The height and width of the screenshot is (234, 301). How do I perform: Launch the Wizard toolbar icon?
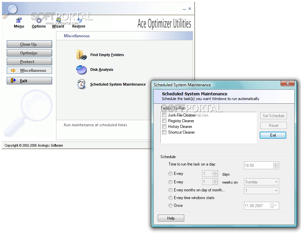coord(58,20)
